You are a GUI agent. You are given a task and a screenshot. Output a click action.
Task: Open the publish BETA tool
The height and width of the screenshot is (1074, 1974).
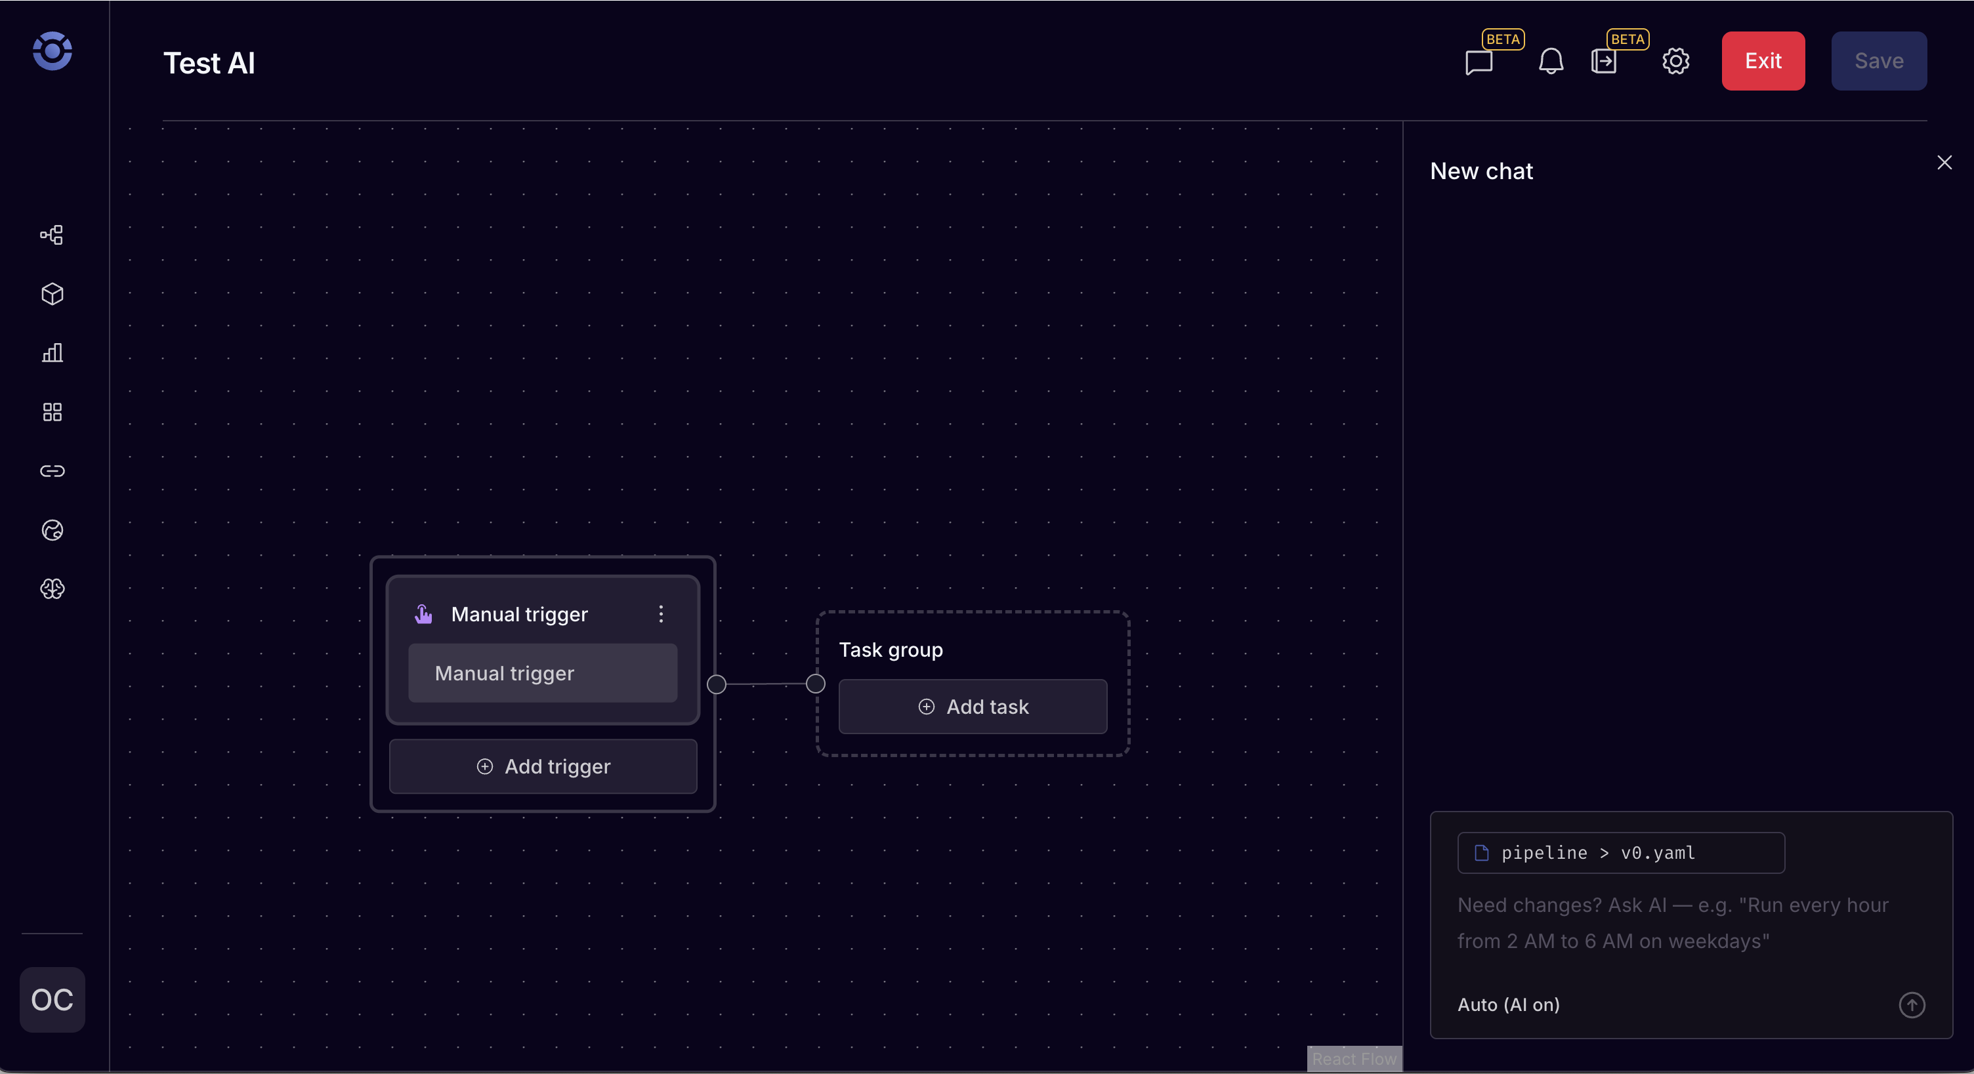pyautogui.click(x=1603, y=61)
